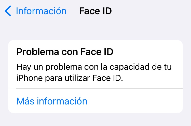This screenshot has height=126, width=191.
Task: Tap the empty space right of Más información
Action: pyautogui.click(x=138, y=101)
